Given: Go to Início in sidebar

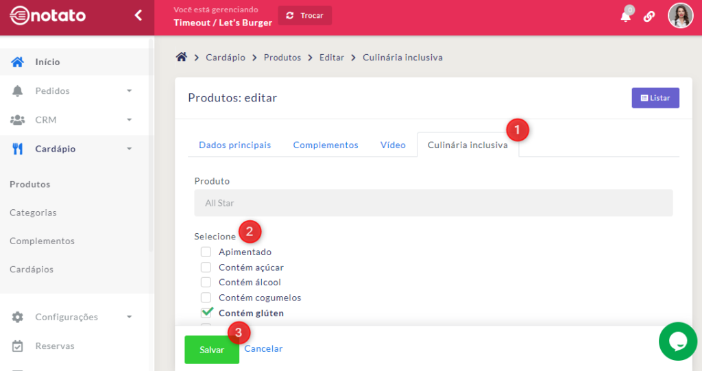Looking at the screenshot, I should (x=47, y=62).
